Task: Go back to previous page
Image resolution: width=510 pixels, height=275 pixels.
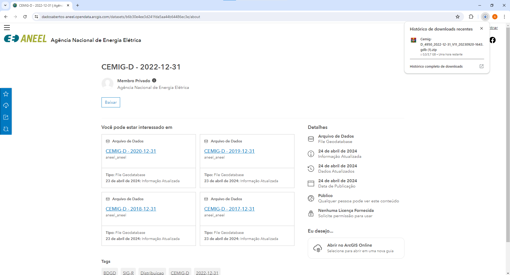Action: tap(6, 17)
